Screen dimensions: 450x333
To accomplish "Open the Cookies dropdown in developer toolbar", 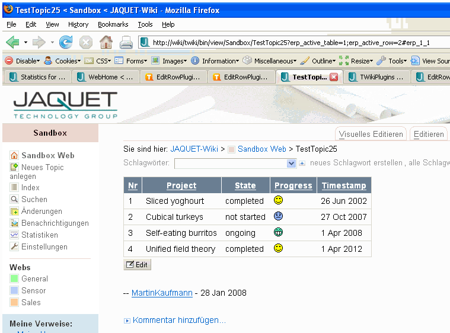I will (62, 60).
